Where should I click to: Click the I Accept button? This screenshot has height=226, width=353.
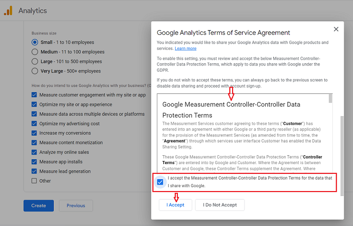pyautogui.click(x=175, y=205)
